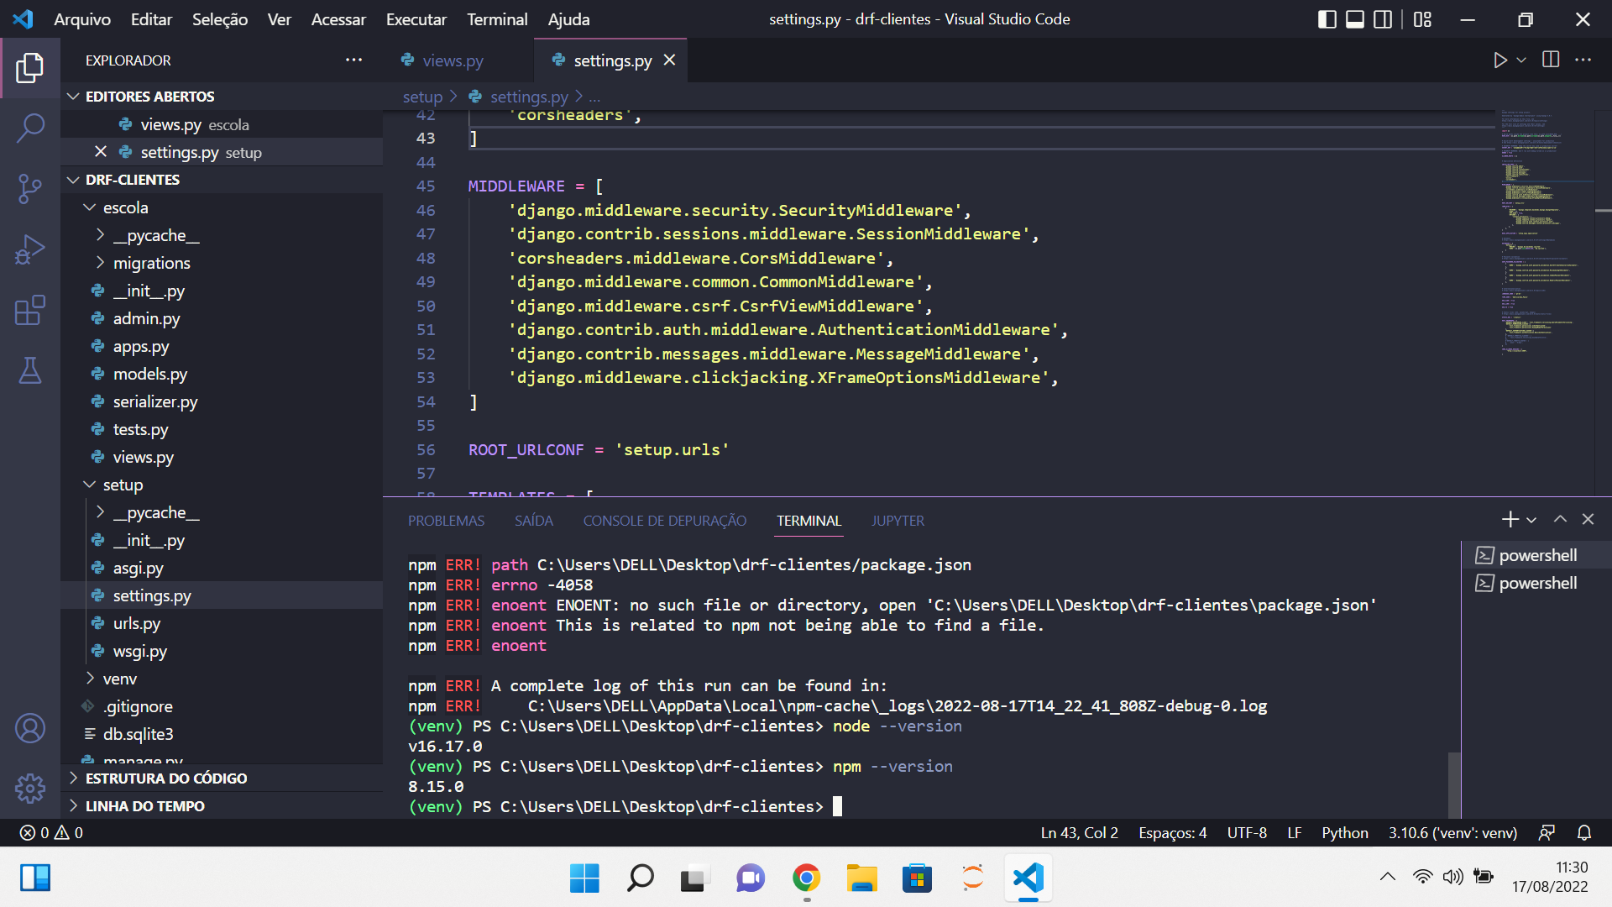
Task: Open the Search view
Action: 30,128
